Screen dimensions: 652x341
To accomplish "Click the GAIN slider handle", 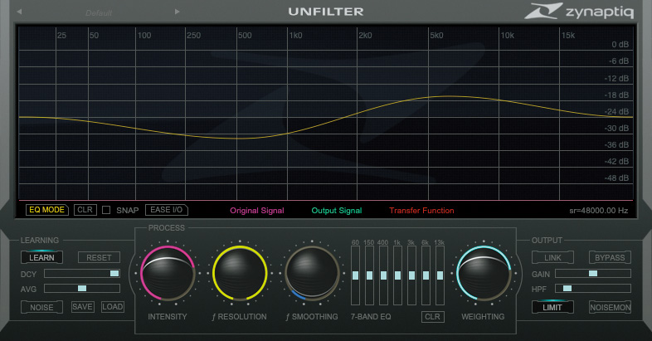I will [593, 273].
